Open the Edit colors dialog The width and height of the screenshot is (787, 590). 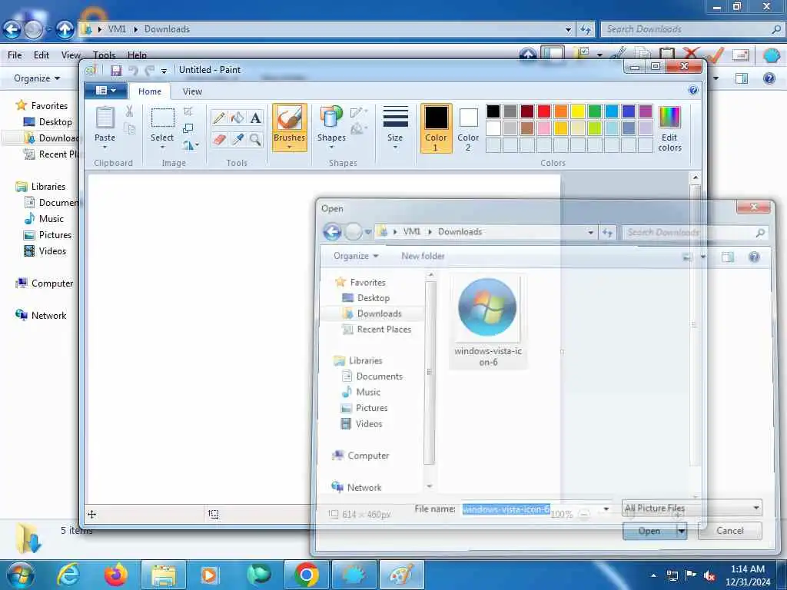tap(669, 128)
